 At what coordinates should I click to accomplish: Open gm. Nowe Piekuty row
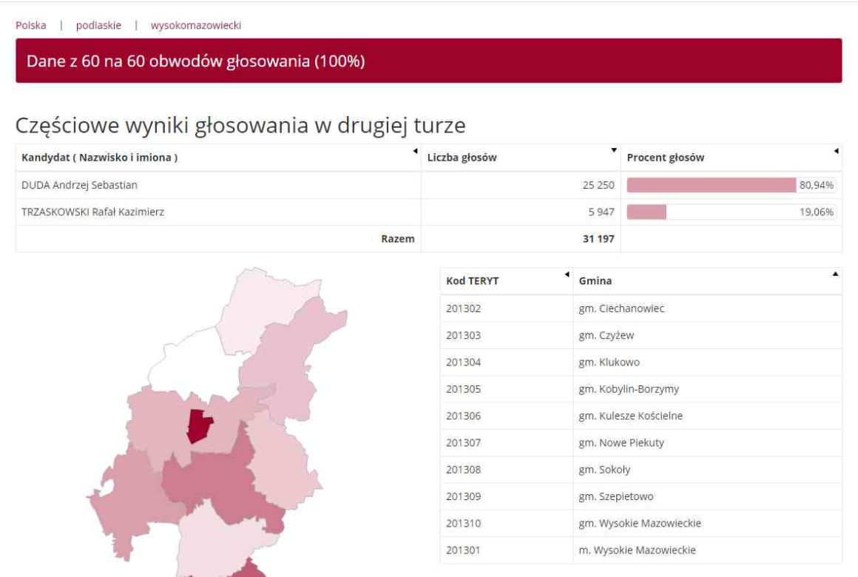(x=641, y=442)
